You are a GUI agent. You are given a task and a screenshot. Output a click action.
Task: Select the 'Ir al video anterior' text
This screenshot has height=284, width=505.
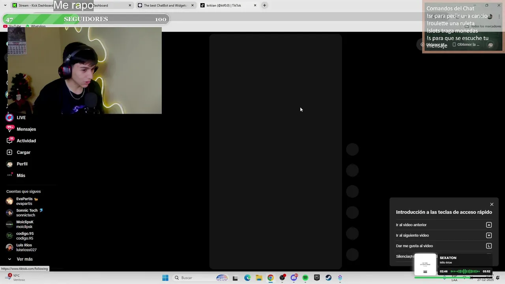tap(411, 225)
